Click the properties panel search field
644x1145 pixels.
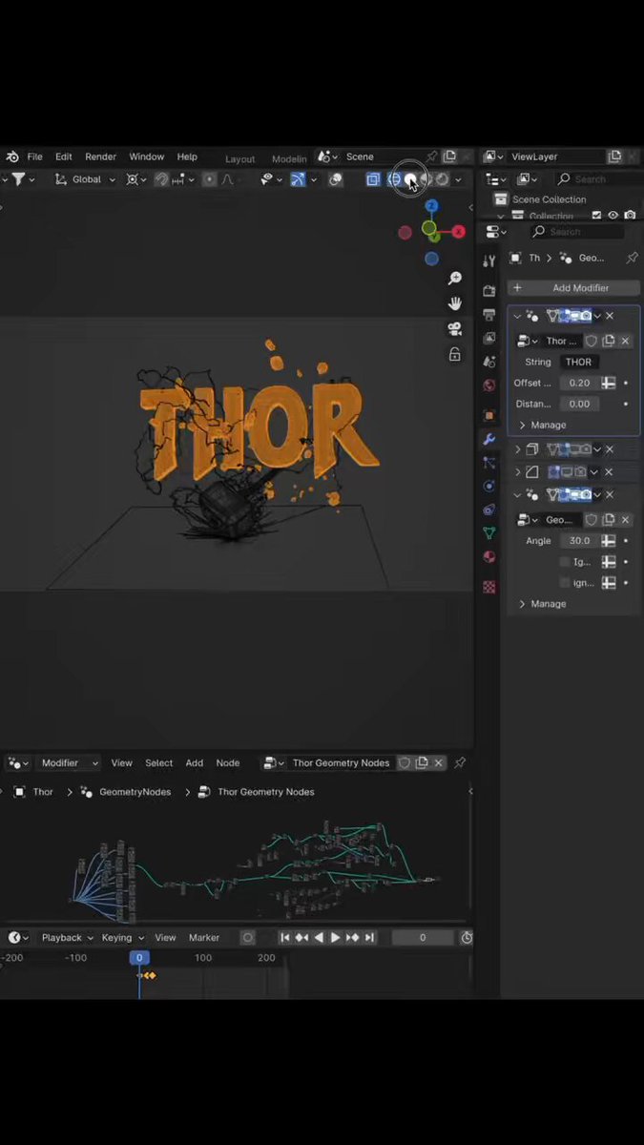pos(578,232)
